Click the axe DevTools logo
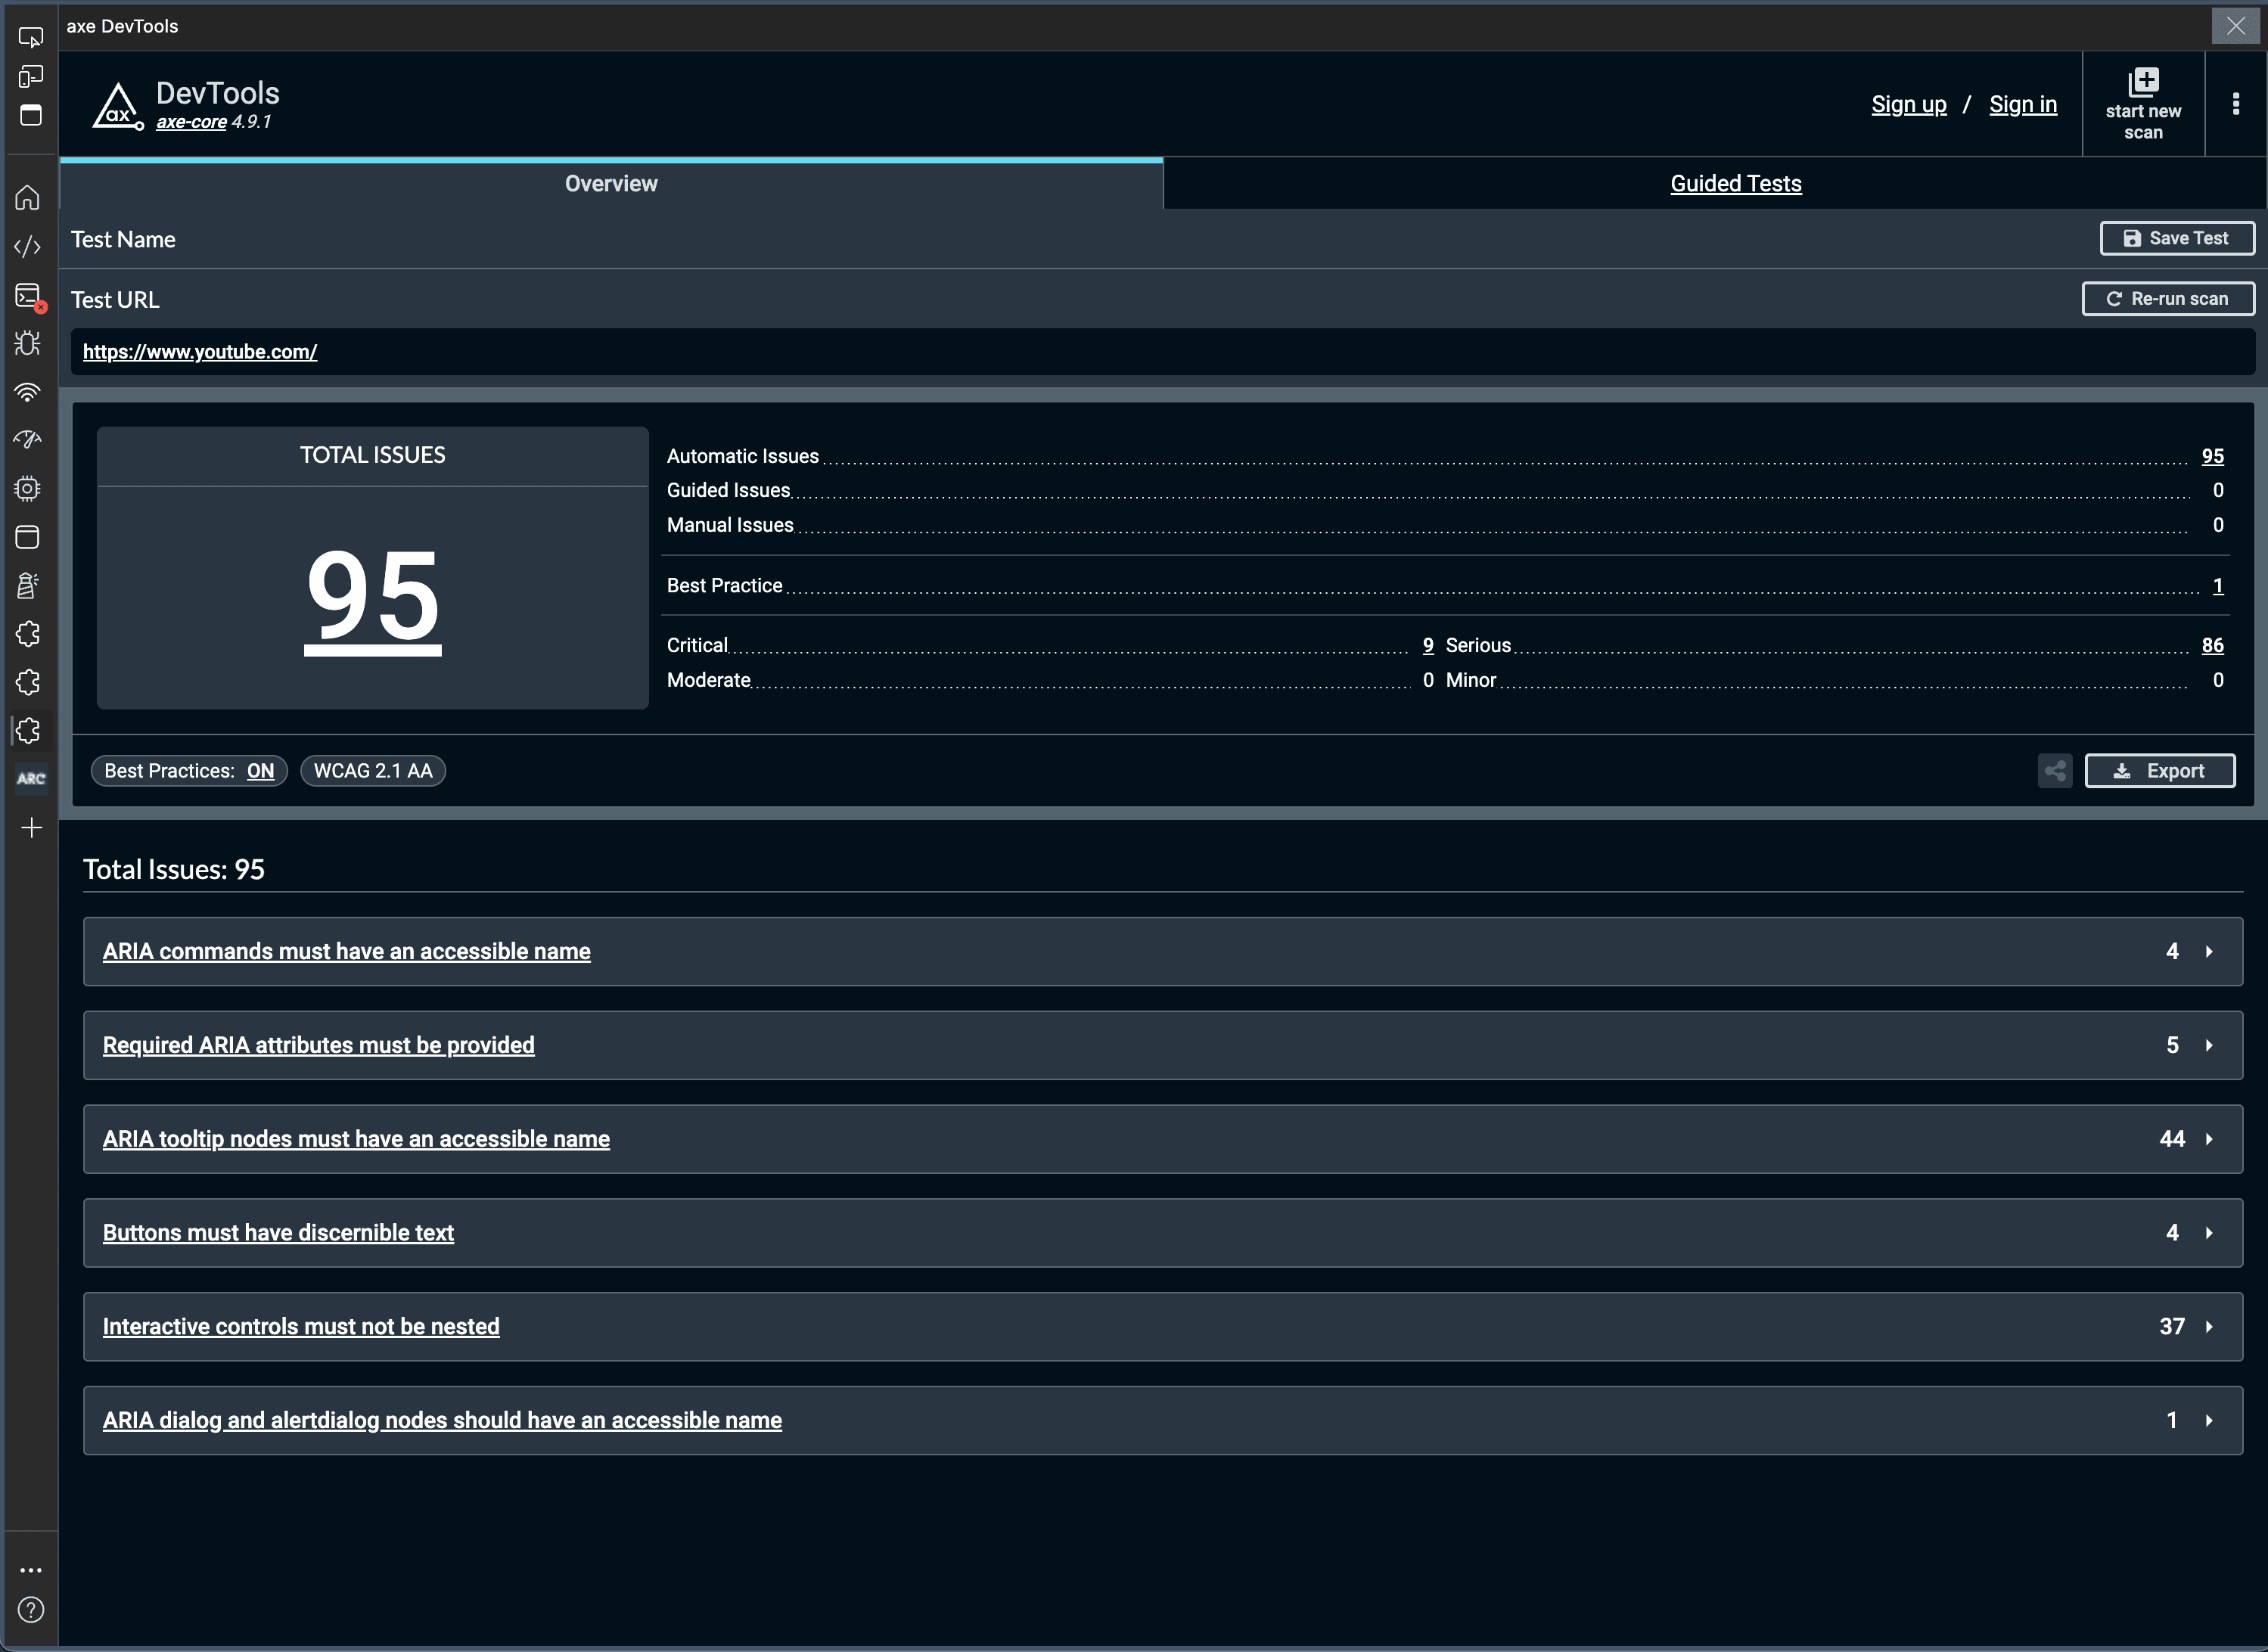The width and height of the screenshot is (2268, 1652). click(118, 106)
